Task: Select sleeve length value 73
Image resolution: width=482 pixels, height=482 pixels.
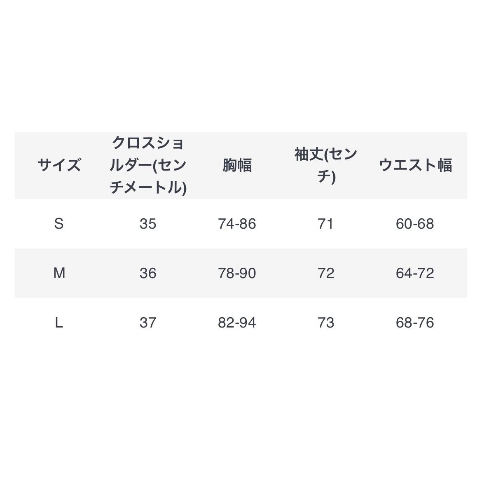Action: 326,323
